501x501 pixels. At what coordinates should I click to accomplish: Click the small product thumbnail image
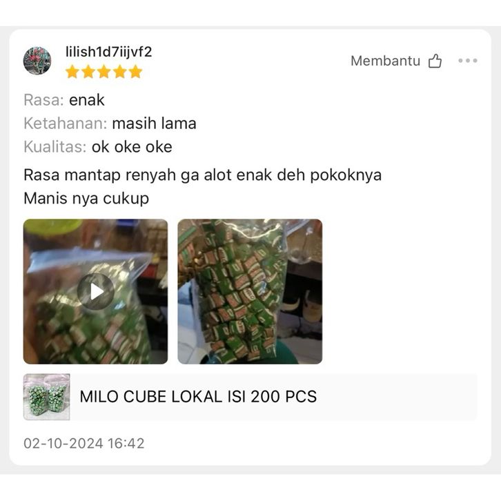click(47, 397)
